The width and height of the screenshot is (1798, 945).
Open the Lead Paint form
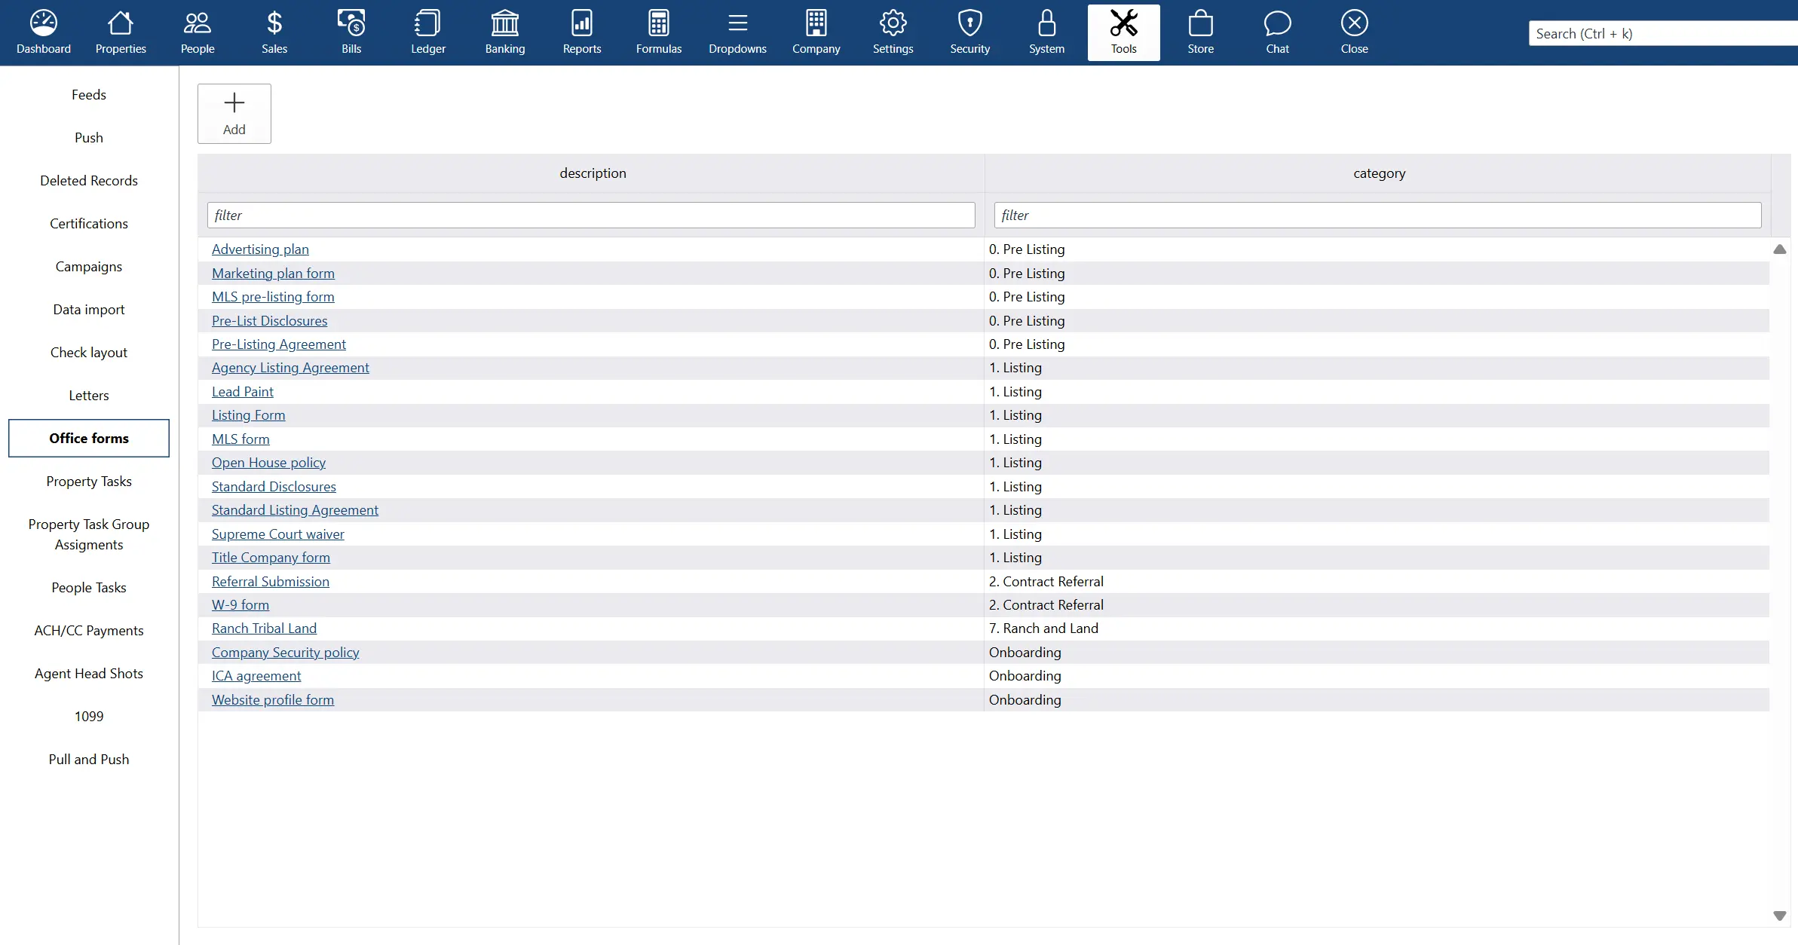[243, 392]
